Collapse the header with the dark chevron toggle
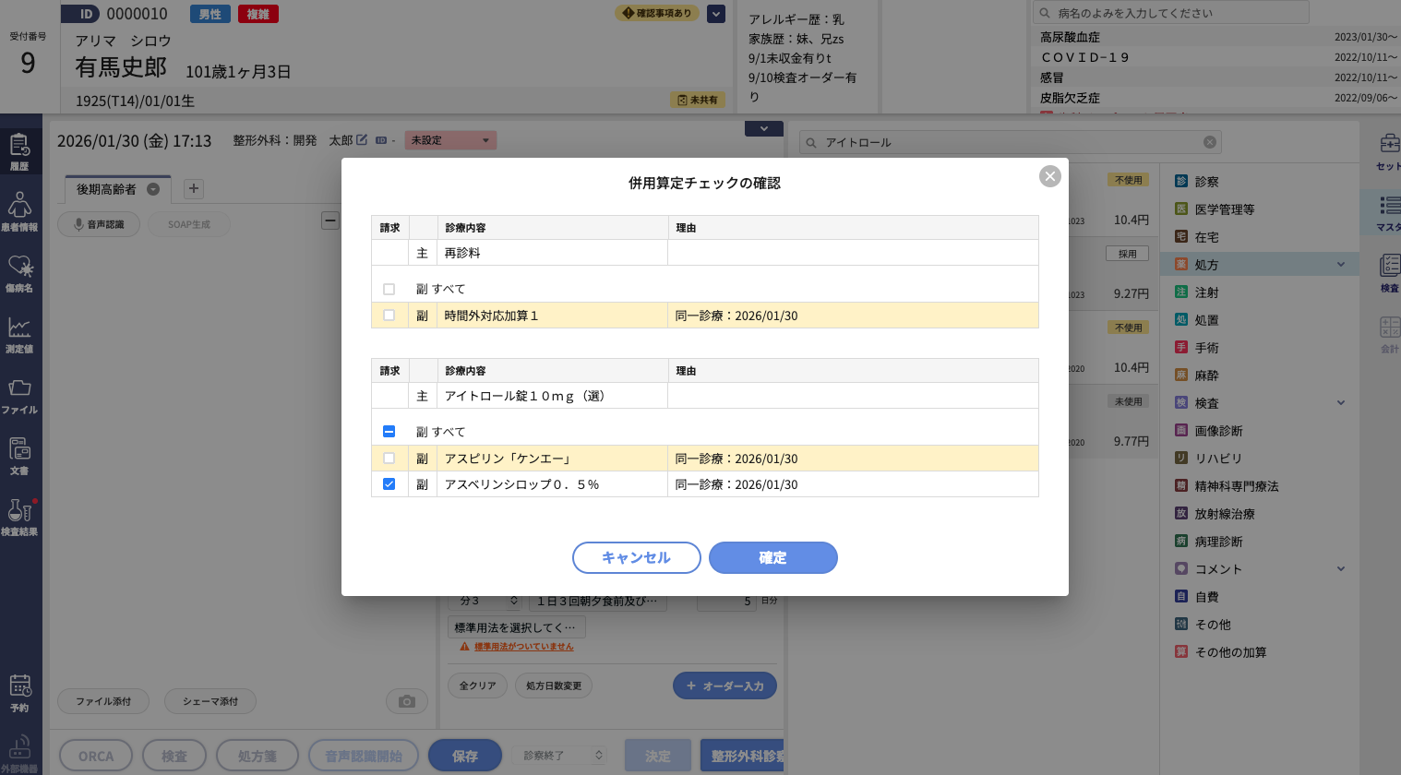The height and width of the screenshot is (775, 1401). click(x=764, y=129)
